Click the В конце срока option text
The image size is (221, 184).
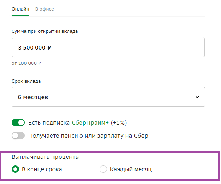click(x=42, y=169)
